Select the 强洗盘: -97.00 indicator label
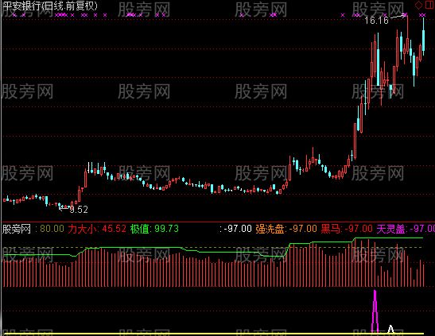Viewport: 435px width, 336px height. (286, 229)
